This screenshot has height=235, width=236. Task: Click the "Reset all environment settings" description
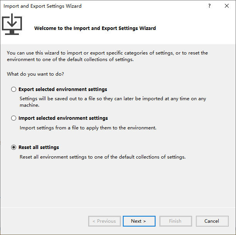(x=103, y=157)
